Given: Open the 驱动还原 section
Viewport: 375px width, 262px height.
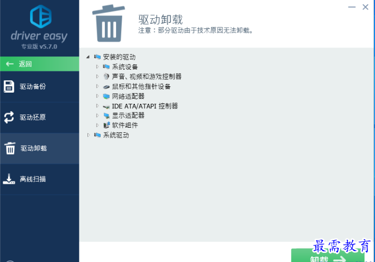Looking at the screenshot, I should [40, 118].
